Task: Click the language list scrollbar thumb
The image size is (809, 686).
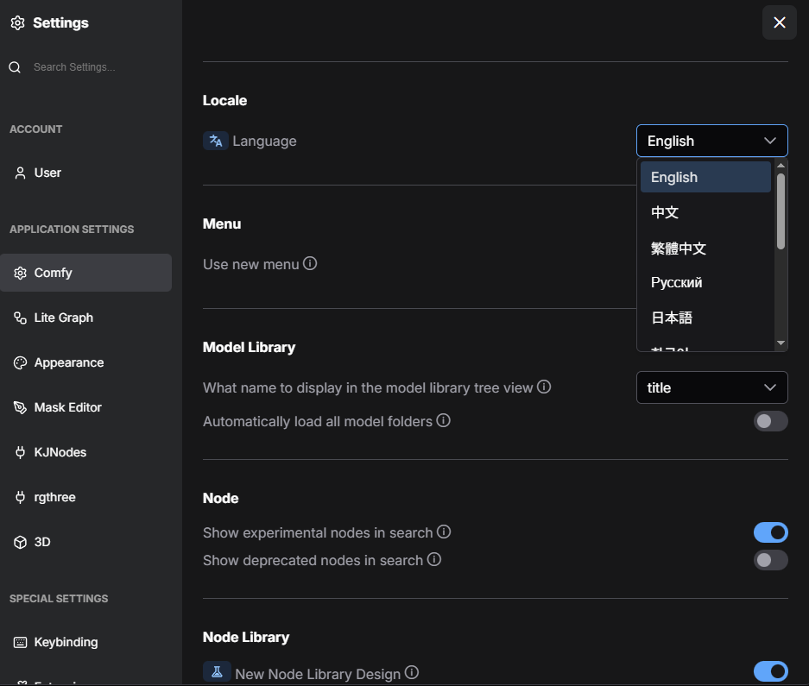Action: click(781, 211)
